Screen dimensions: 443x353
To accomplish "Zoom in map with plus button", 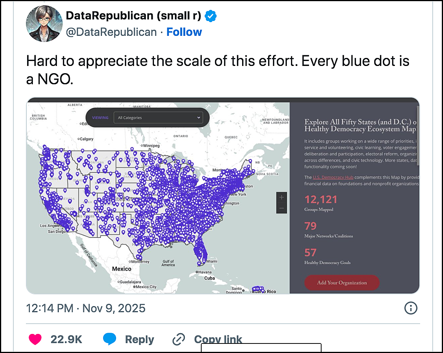I will (x=281, y=197).
